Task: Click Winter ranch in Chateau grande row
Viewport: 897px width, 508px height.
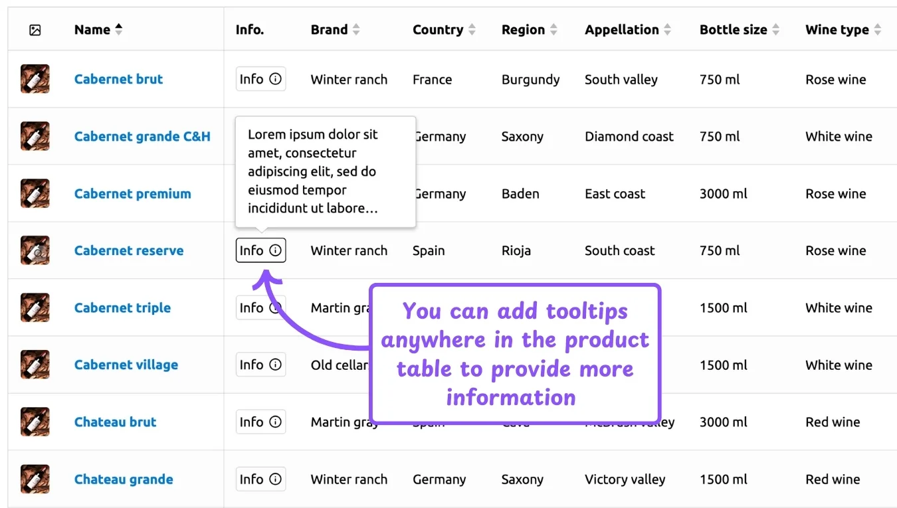Action: click(x=349, y=479)
